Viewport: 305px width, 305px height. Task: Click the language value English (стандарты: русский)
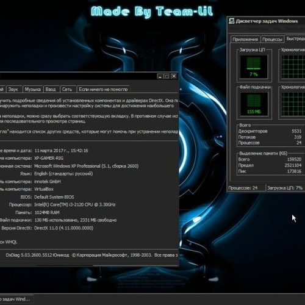point(63,174)
